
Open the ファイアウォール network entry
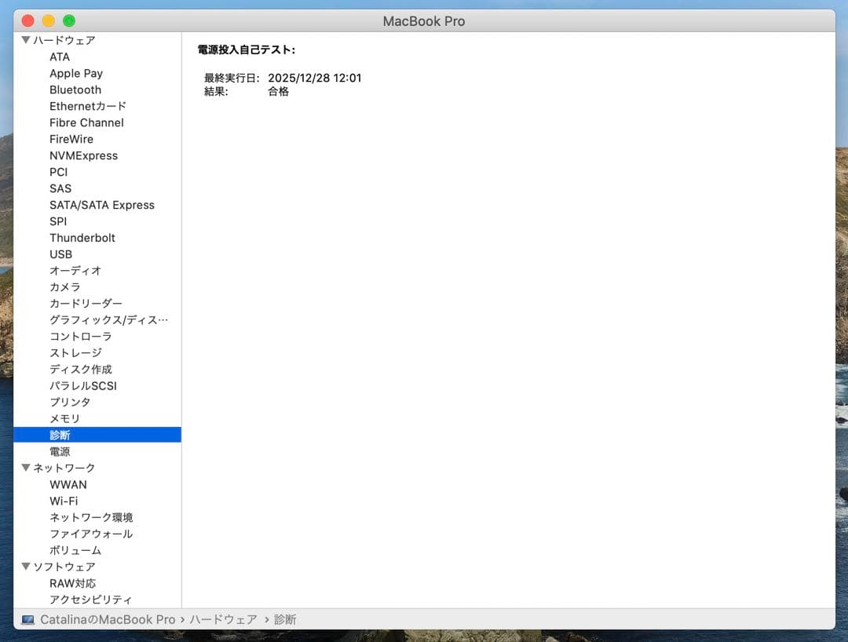89,534
